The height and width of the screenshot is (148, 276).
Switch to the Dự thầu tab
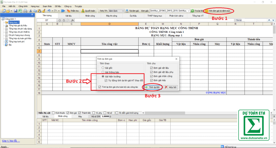click(133, 16)
